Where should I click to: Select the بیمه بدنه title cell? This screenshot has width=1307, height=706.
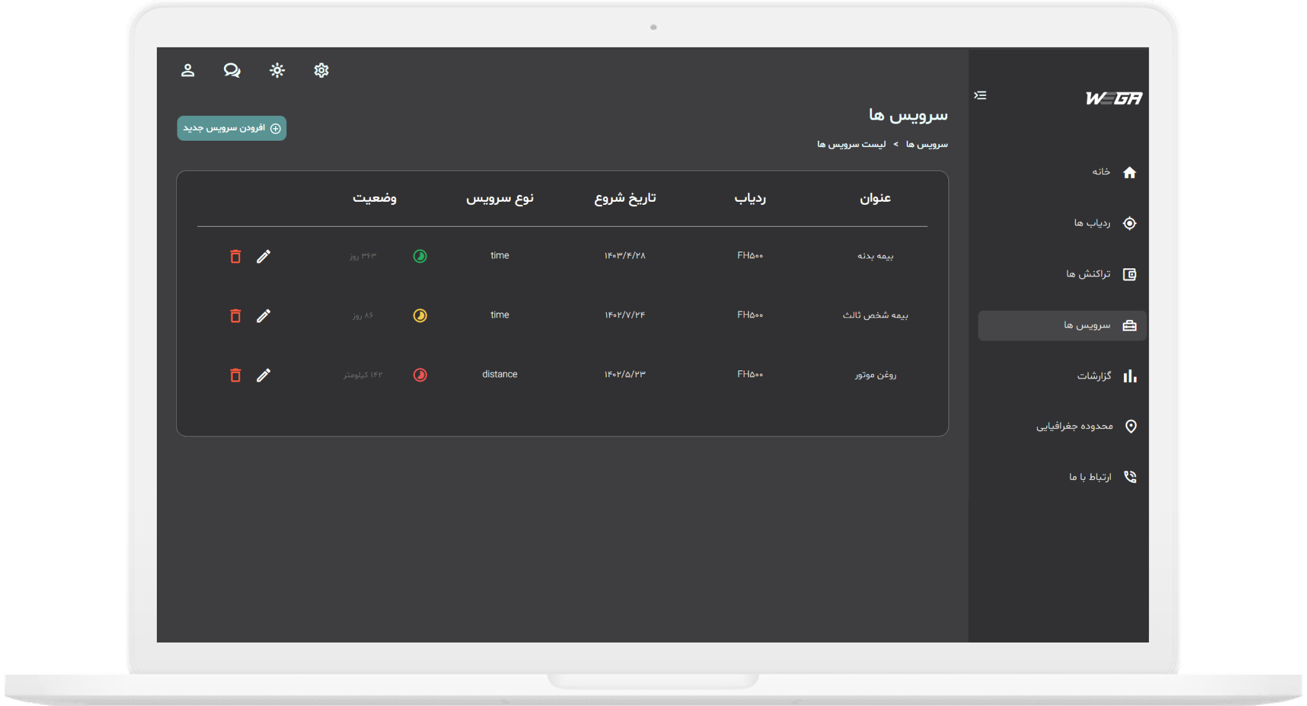click(x=875, y=256)
